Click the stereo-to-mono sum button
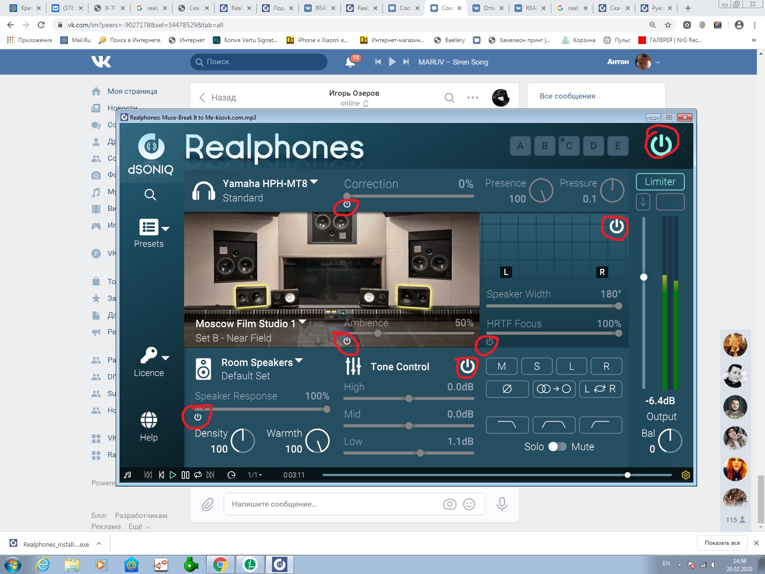Viewport: 765px width, 574px height. 554,389
